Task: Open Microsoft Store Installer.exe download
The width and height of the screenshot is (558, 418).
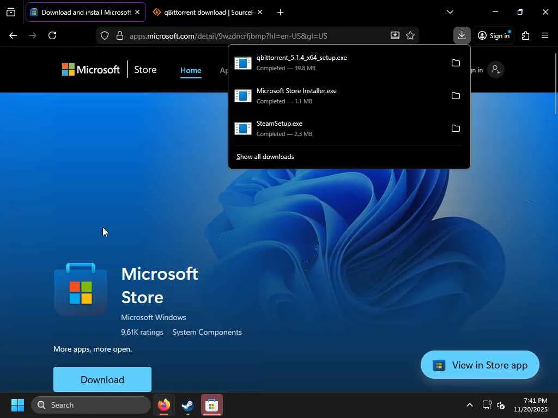Action: coord(338,96)
